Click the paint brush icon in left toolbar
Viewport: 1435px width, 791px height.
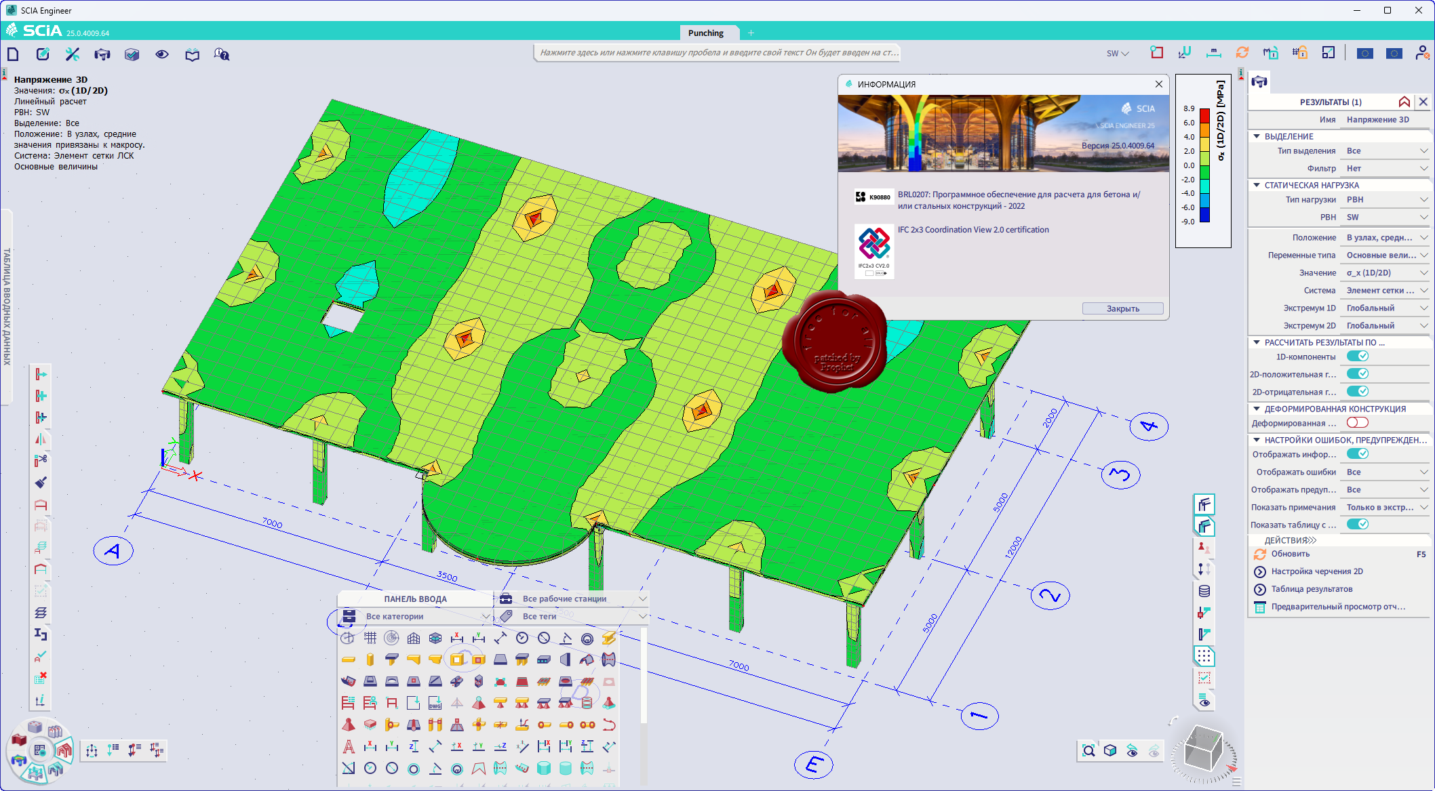coord(41,483)
